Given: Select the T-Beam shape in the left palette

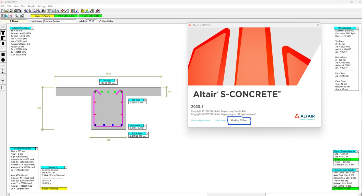Looking at the screenshot, I should click(x=3, y=33).
